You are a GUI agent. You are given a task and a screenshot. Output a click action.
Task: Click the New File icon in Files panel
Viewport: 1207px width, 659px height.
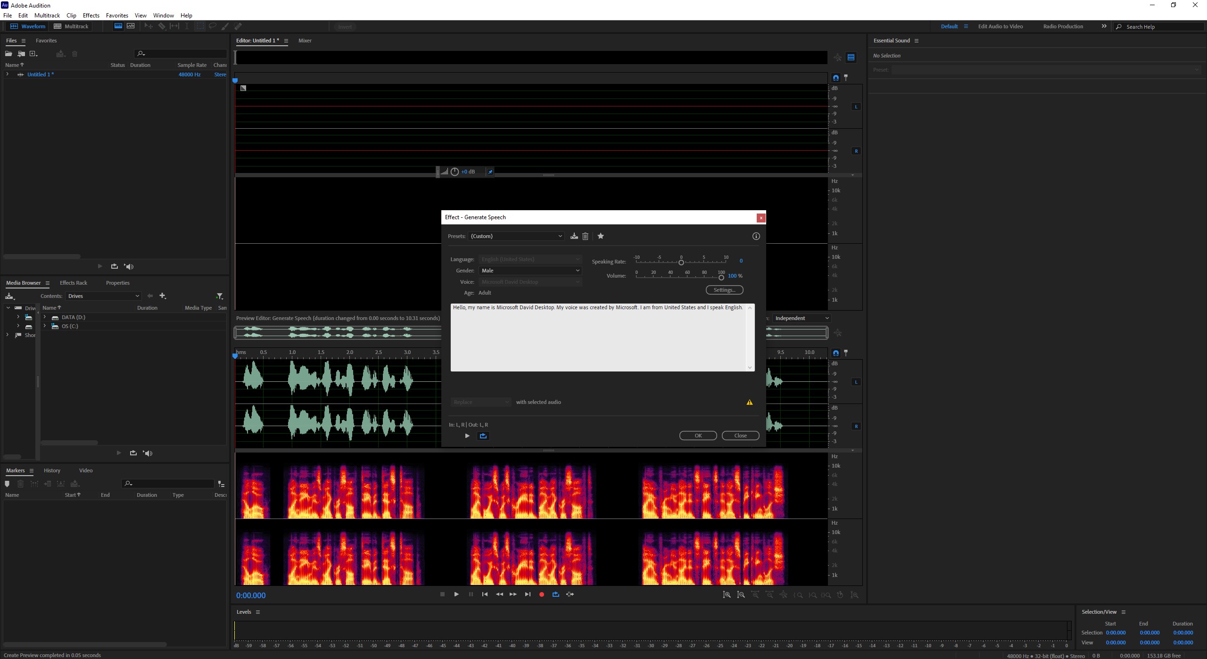[x=33, y=54]
